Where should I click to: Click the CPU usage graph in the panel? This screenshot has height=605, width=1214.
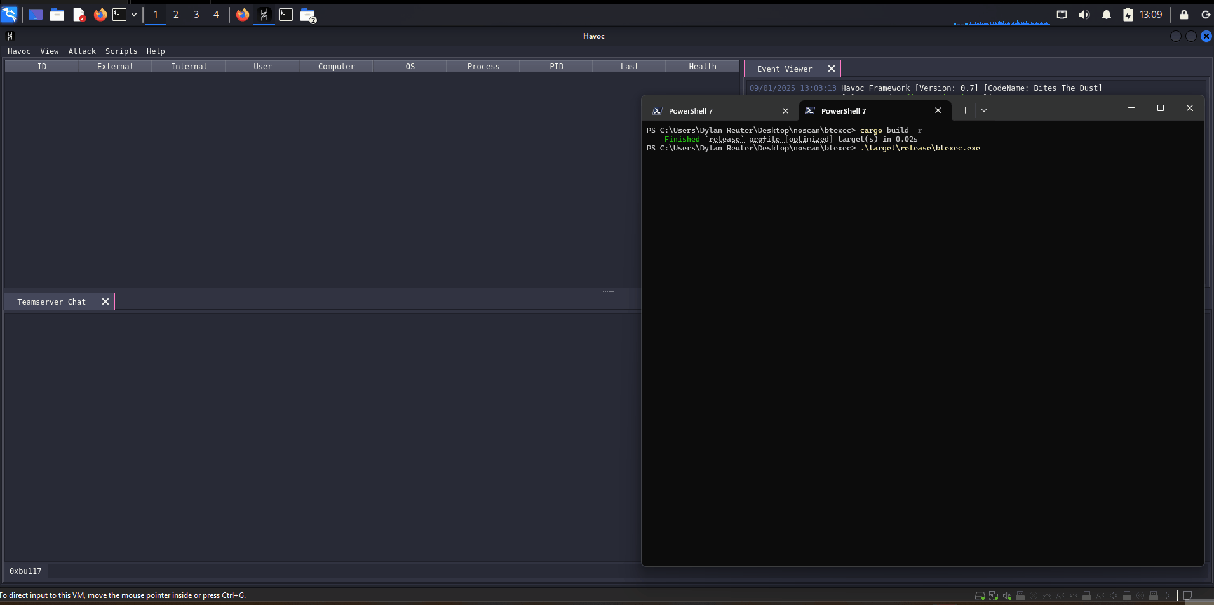(1002, 22)
